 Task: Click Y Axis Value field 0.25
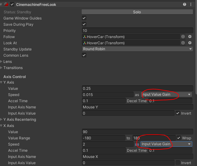(137, 88)
